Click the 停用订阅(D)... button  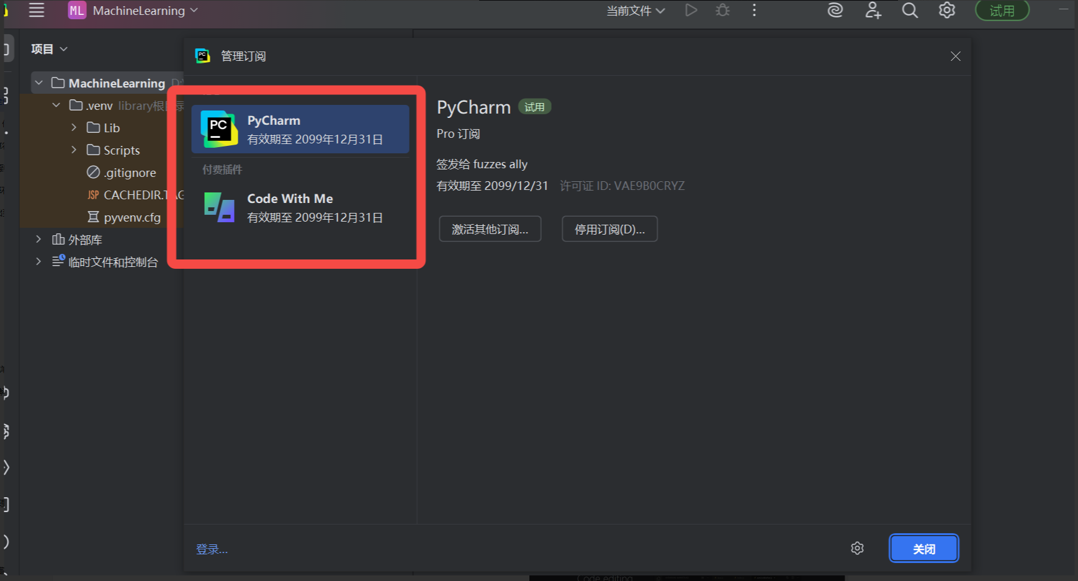click(609, 229)
